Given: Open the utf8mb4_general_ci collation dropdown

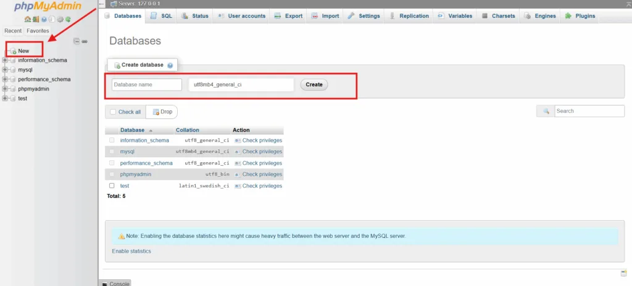Looking at the screenshot, I should click(241, 84).
